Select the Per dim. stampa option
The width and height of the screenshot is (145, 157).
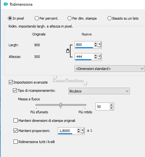click(69, 18)
